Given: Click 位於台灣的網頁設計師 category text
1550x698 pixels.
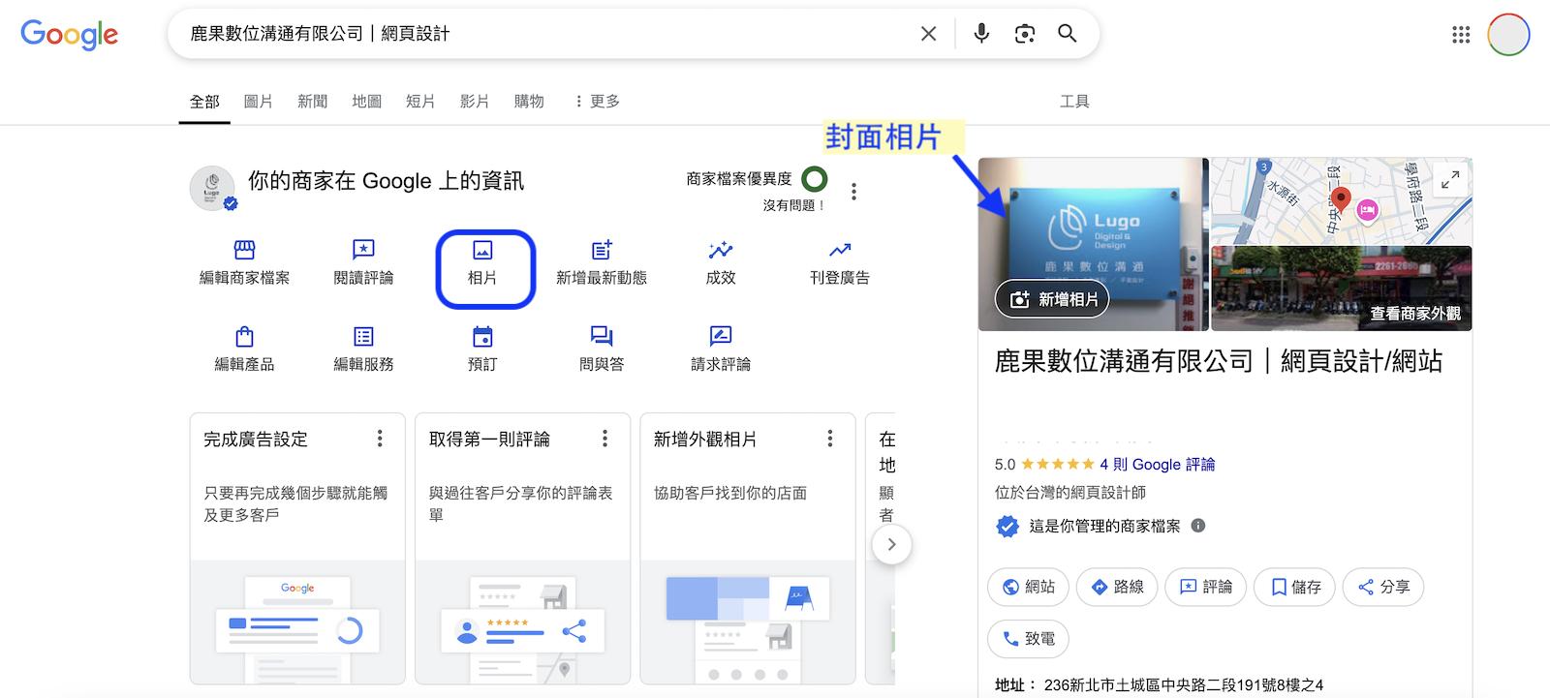Looking at the screenshot, I should (x=1070, y=493).
